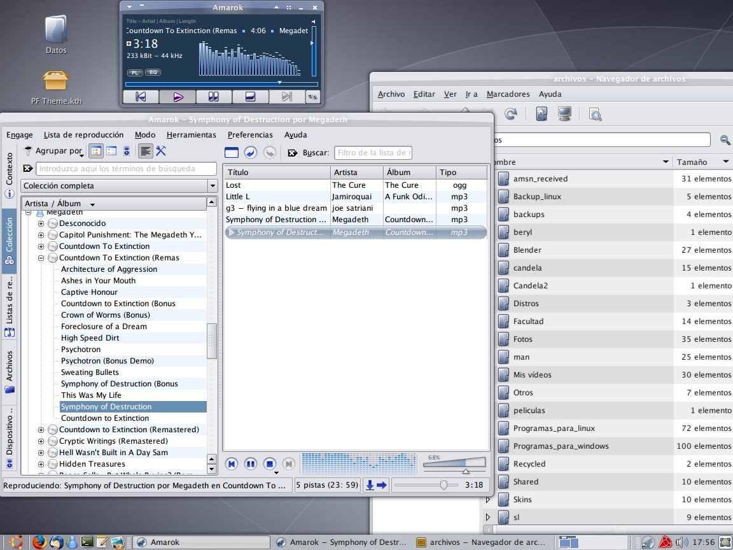
Task: Expand Cryptic Writings (Remastered) album
Action: (x=41, y=441)
